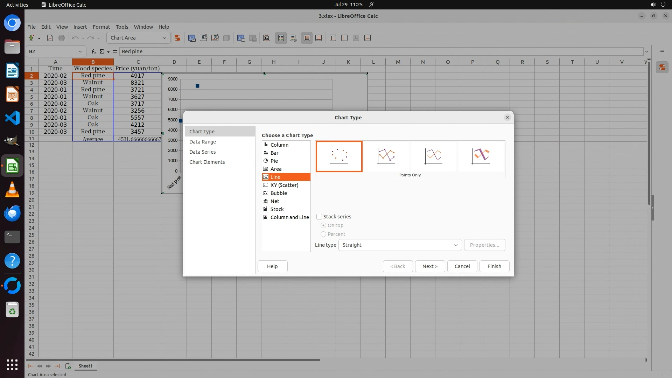Choose XY (Scatter) chart type
The image size is (672, 378).
(x=284, y=185)
